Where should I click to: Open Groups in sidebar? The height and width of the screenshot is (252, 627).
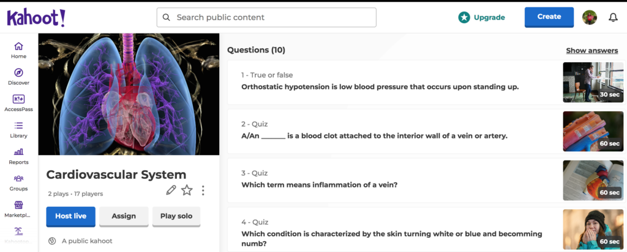click(18, 182)
